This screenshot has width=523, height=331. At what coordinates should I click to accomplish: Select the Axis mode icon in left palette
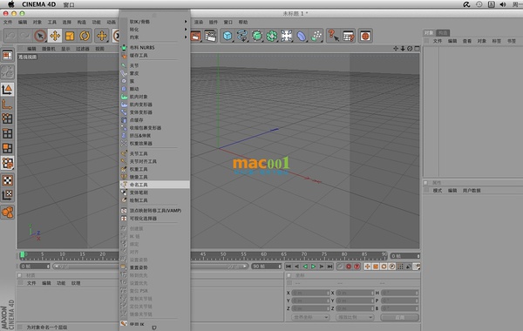click(x=7, y=105)
